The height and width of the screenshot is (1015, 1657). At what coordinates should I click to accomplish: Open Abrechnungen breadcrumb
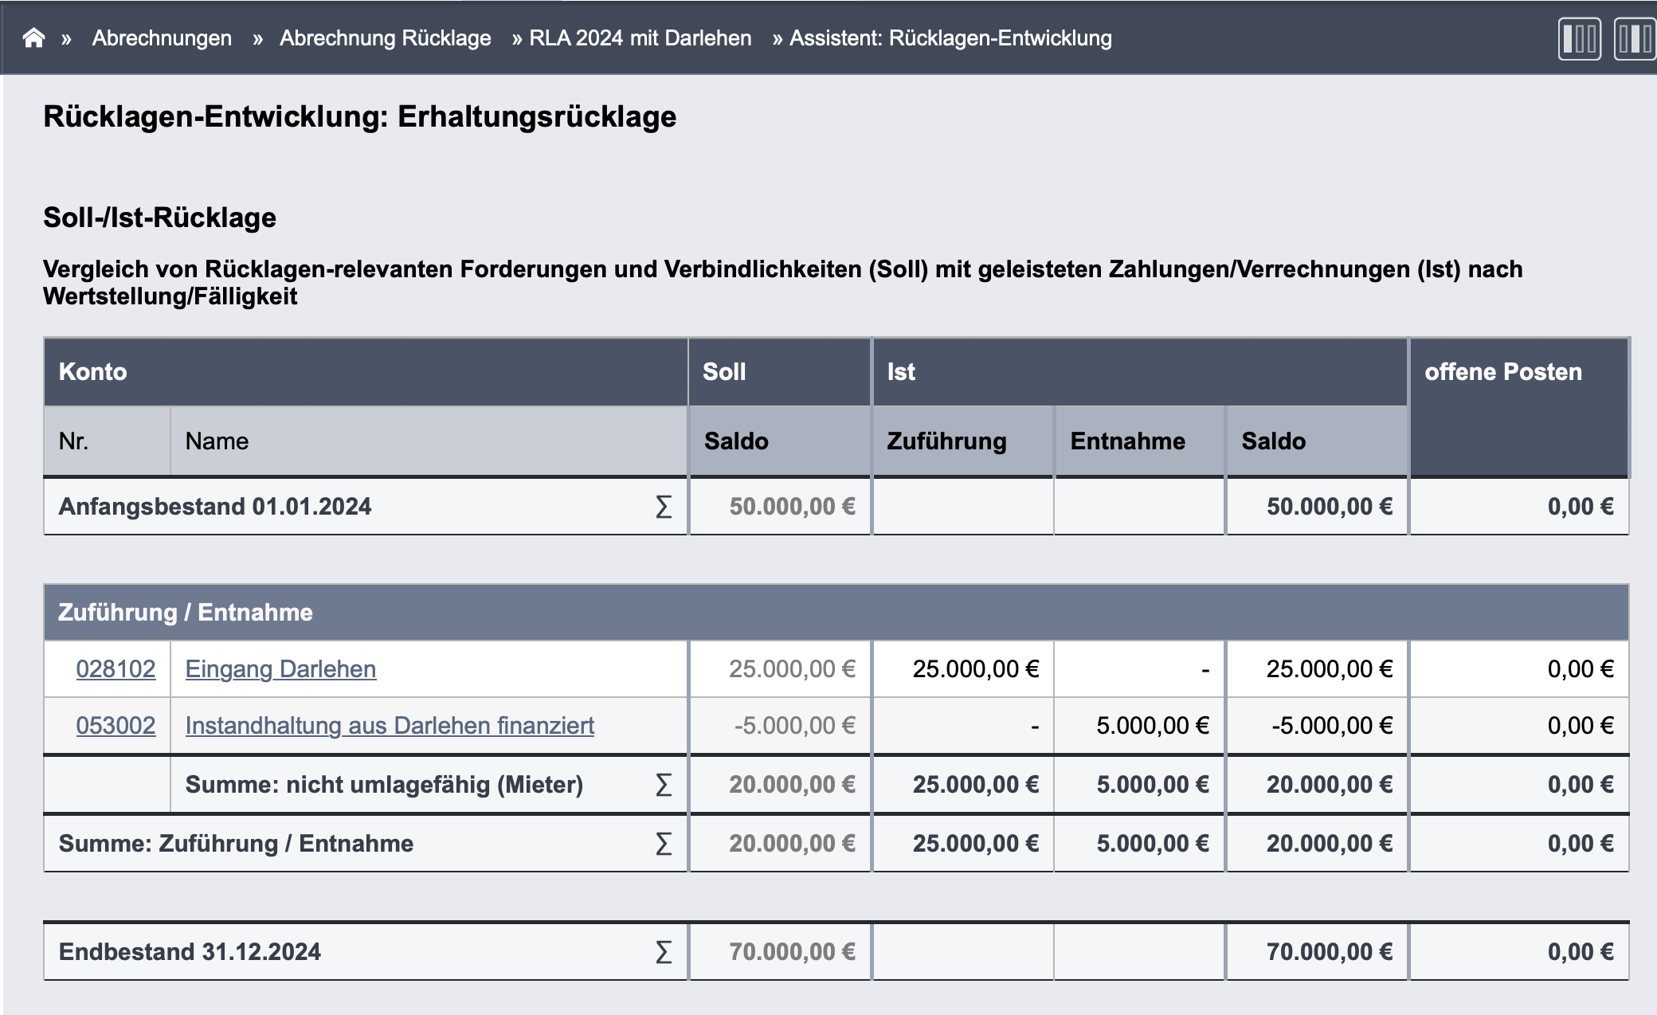pyautogui.click(x=162, y=38)
